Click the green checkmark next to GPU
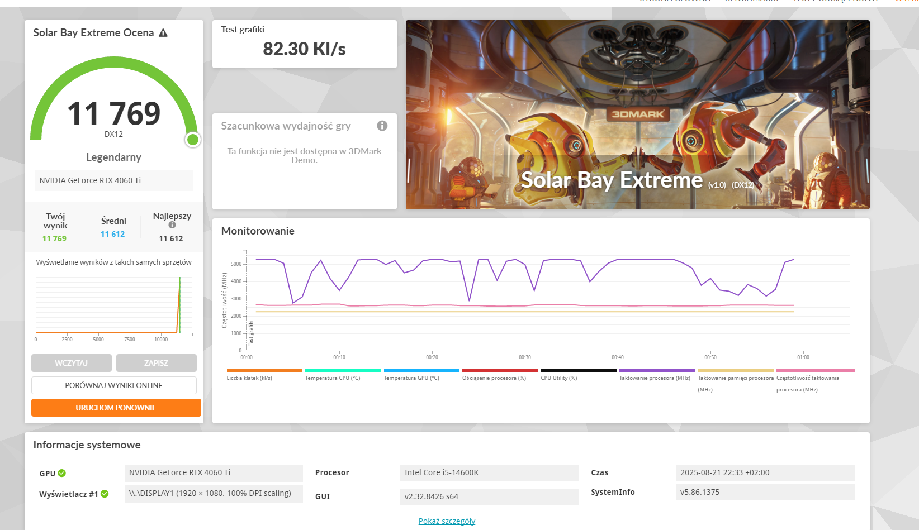The image size is (919, 530). (62, 473)
